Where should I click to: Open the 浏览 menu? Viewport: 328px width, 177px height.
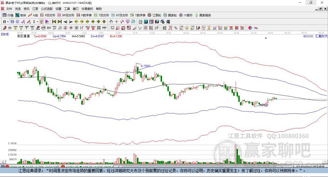(x=18, y=9)
